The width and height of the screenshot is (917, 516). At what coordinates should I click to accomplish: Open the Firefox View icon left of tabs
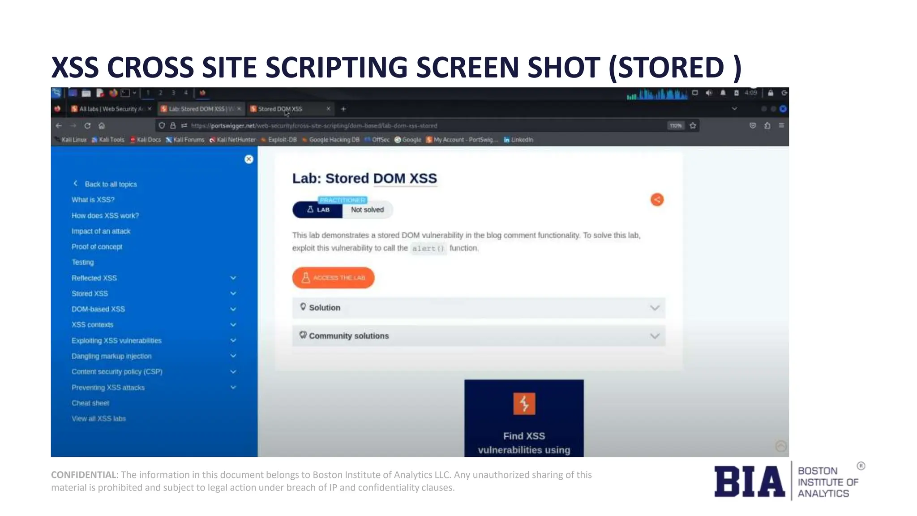(x=57, y=109)
